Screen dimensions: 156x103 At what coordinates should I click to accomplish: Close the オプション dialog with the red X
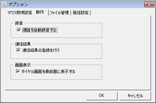149,4
